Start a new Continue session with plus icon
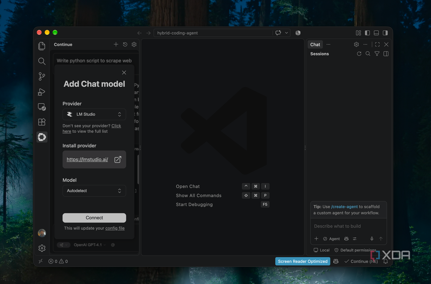This screenshot has width=431, height=284. [116, 44]
